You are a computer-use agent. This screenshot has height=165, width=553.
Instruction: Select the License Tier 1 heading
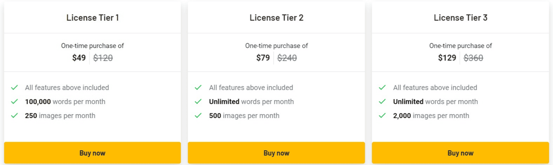click(93, 18)
